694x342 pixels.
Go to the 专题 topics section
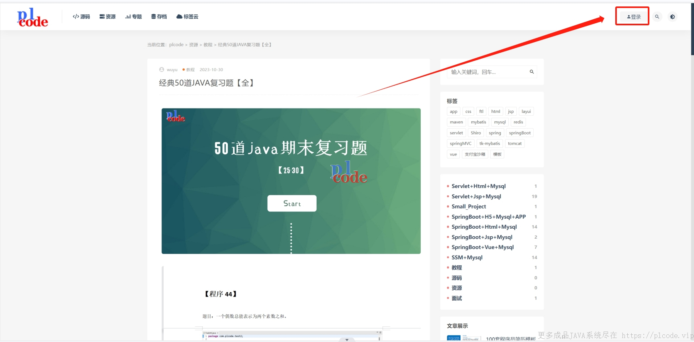[x=133, y=16]
